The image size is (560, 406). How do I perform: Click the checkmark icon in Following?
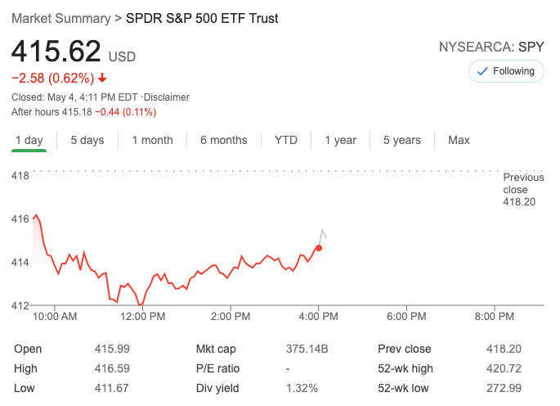(x=482, y=71)
